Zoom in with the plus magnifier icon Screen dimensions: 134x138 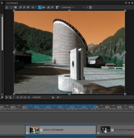tap(20, 8)
